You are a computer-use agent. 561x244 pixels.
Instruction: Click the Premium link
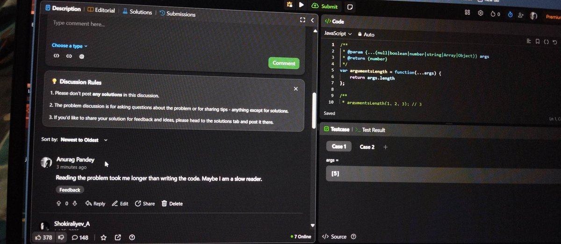(553, 17)
